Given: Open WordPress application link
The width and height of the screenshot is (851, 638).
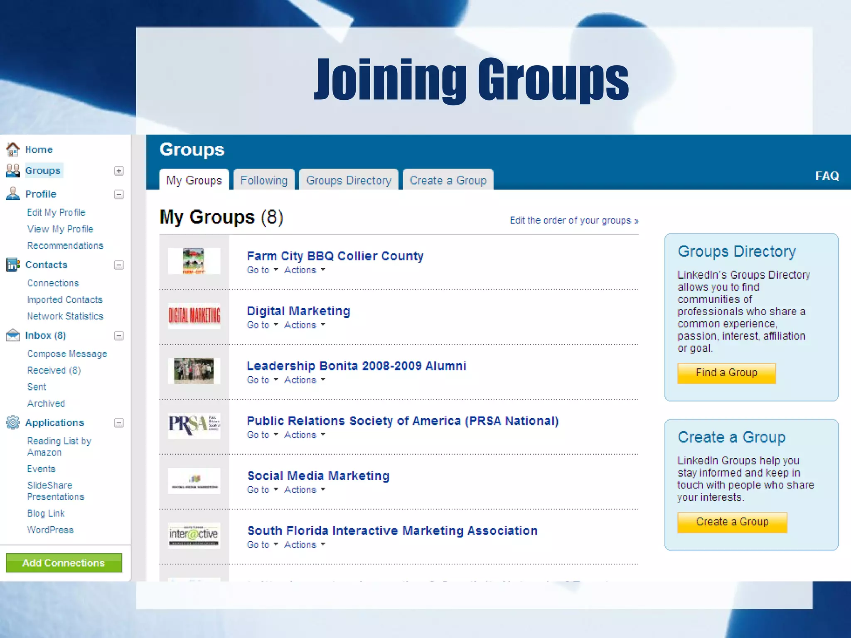Looking at the screenshot, I should (x=50, y=530).
